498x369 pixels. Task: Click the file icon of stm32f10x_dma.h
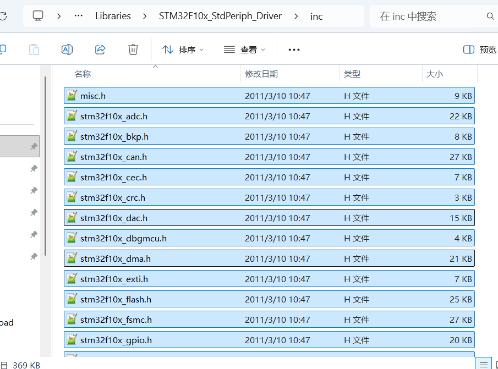72,257
